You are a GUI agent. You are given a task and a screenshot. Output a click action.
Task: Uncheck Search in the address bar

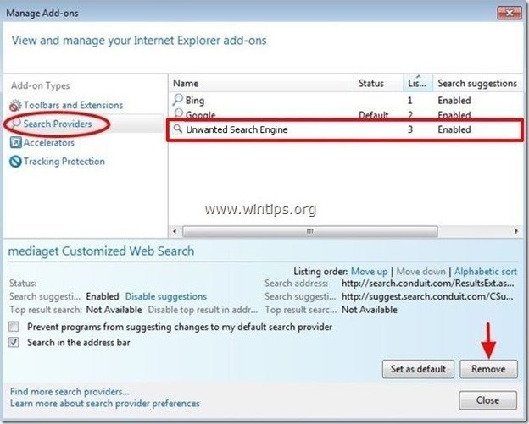click(x=14, y=342)
